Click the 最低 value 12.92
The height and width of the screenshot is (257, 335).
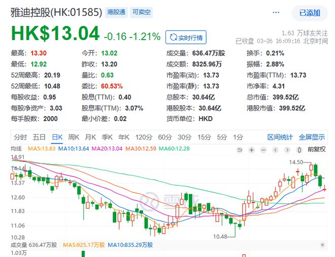click(39, 64)
